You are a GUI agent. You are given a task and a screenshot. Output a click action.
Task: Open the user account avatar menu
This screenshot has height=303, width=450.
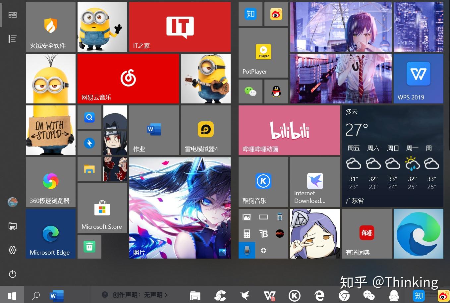tap(12, 202)
